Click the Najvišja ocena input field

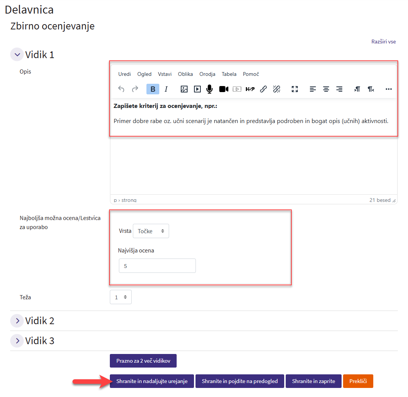coord(157,266)
